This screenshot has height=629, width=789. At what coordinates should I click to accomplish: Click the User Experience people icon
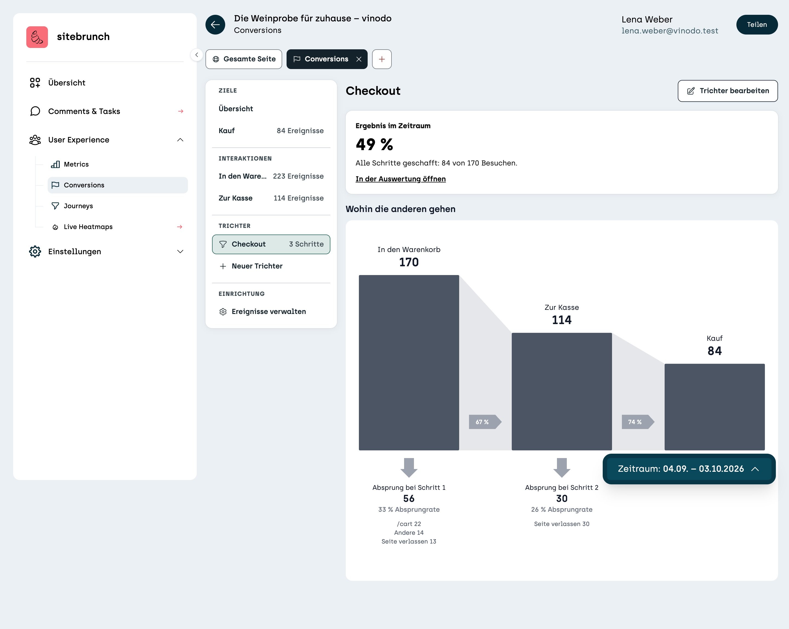[x=35, y=140]
